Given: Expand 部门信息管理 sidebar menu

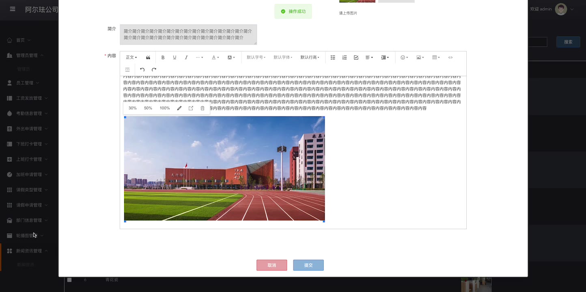Looking at the screenshot, I should [x=27, y=220].
